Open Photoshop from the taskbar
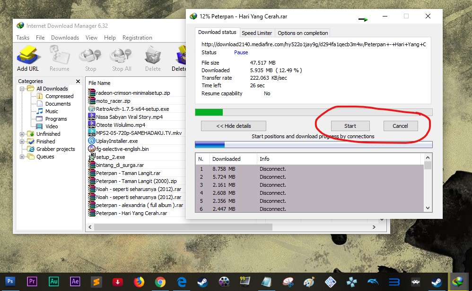This screenshot has height=291, width=472. click(10, 282)
